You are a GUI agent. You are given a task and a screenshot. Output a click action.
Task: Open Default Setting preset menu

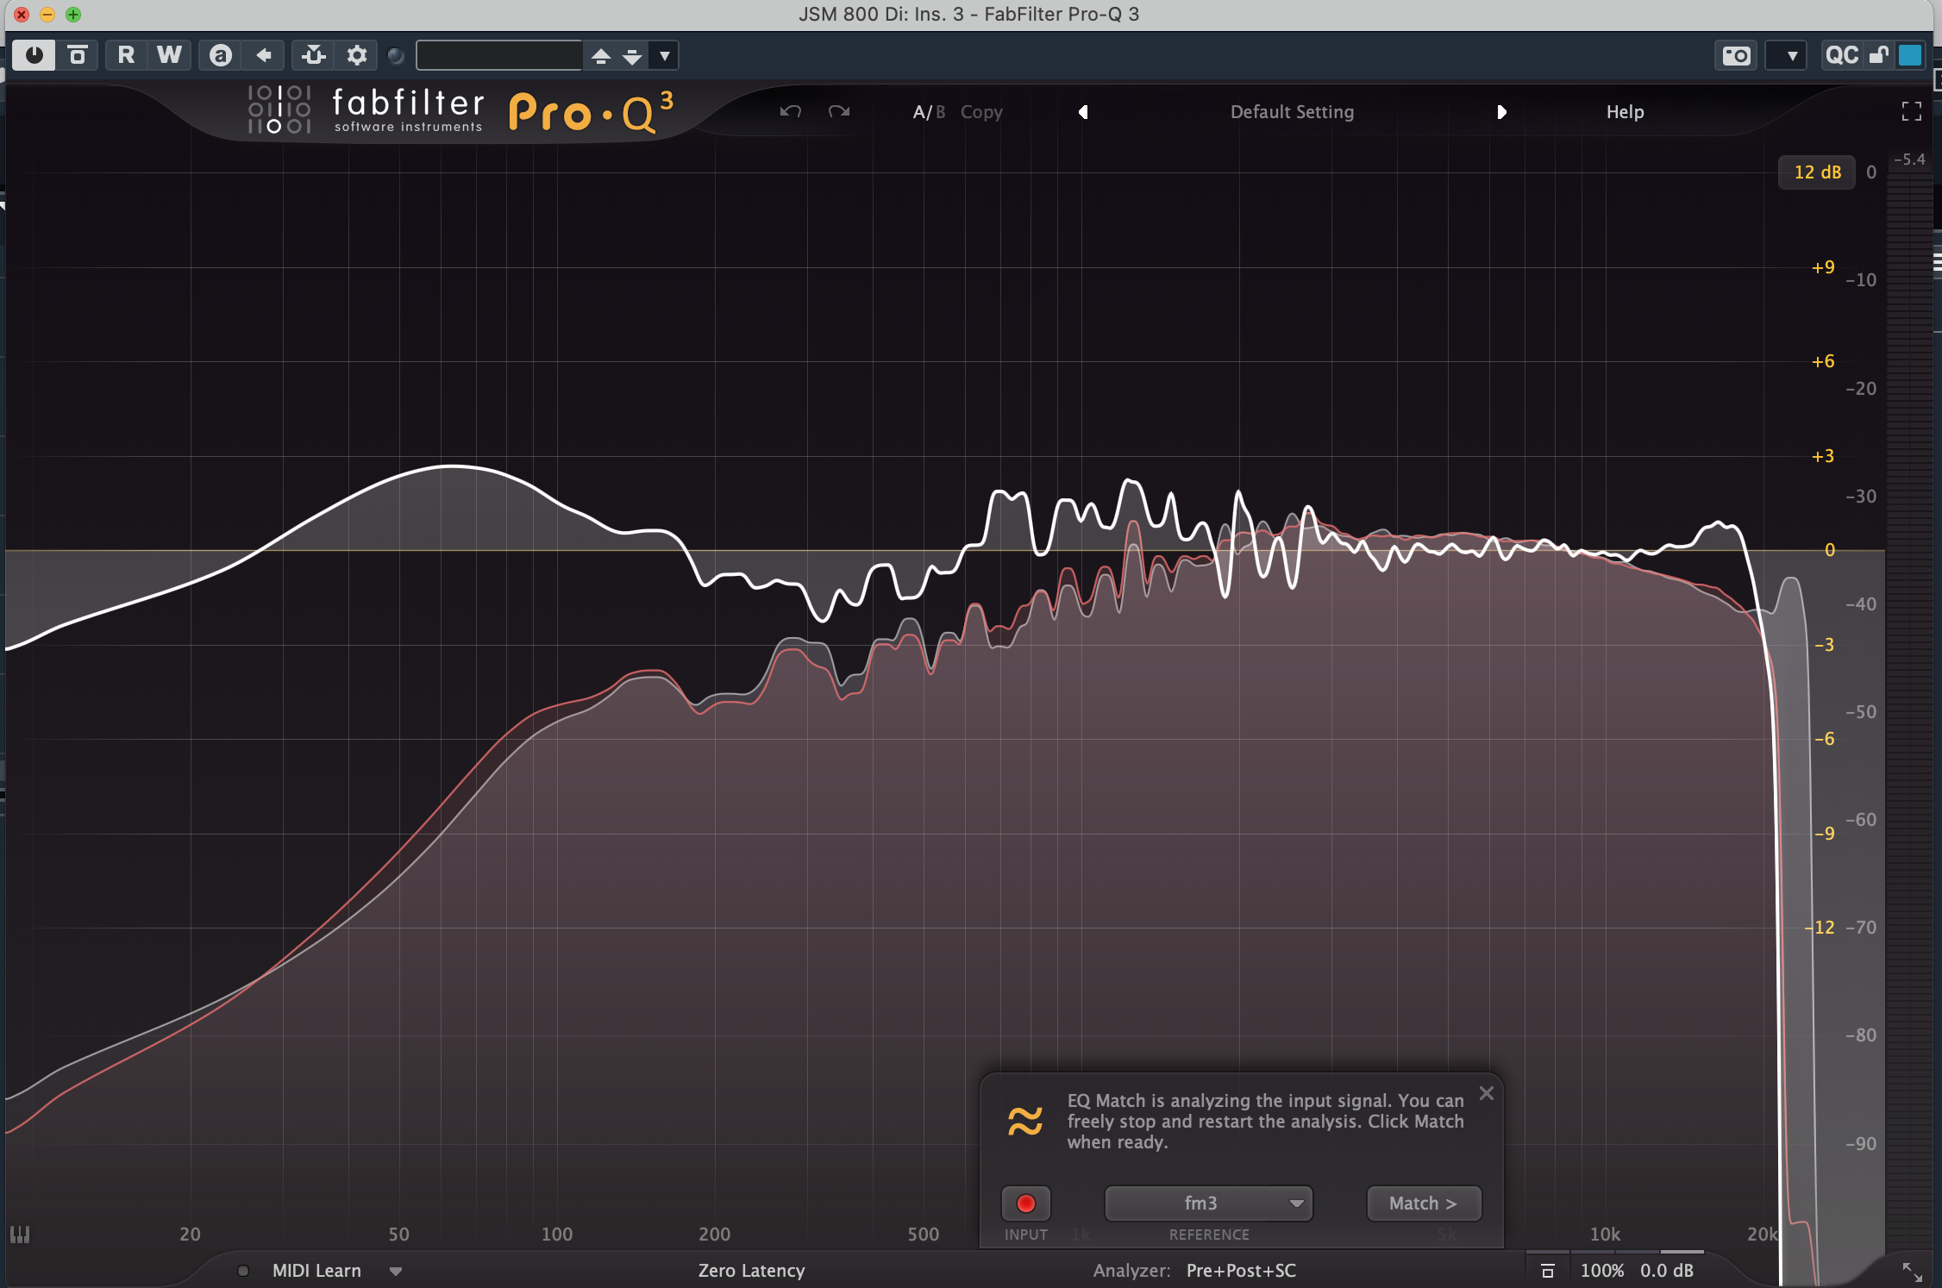[x=1292, y=112]
